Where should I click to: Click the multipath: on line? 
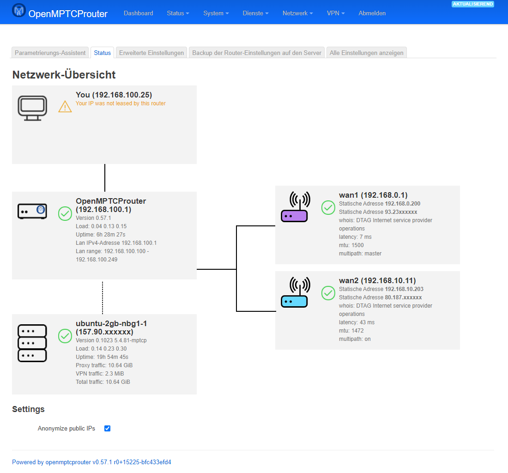[x=355, y=339]
